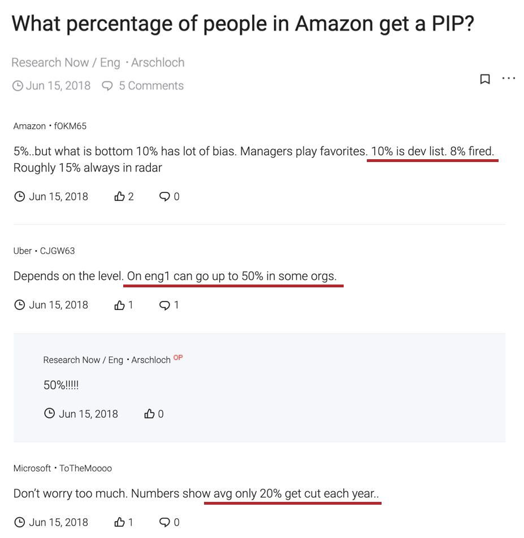Click the OP badge on the reply

point(178,357)
